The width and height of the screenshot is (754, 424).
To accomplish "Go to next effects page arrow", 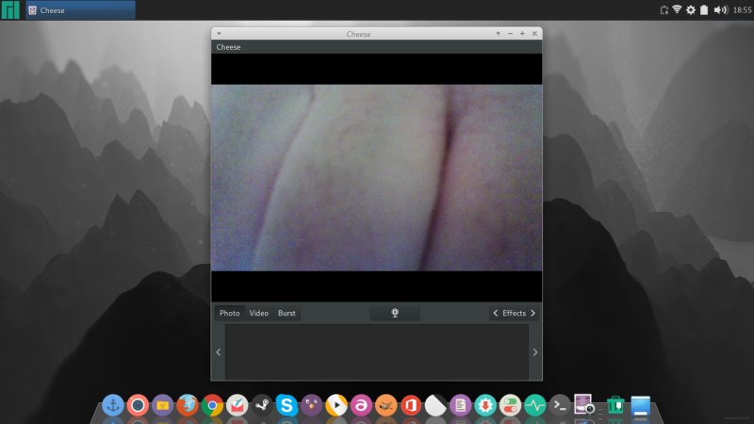I will click(x=533, y=313).
